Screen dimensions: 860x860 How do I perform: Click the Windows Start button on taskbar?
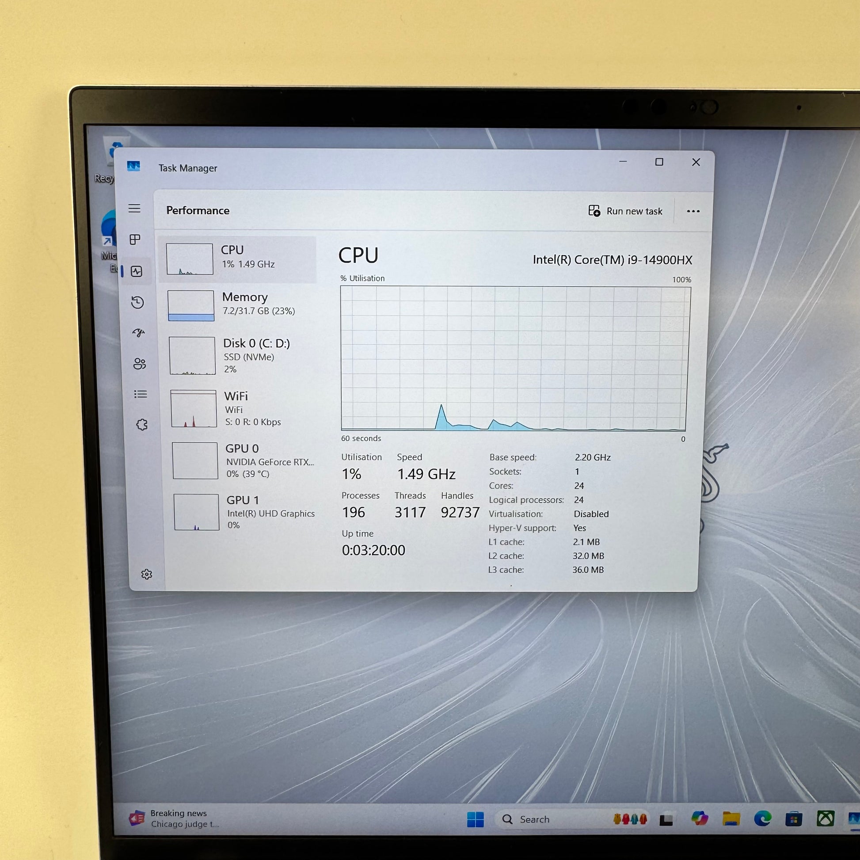coord(475,819)
